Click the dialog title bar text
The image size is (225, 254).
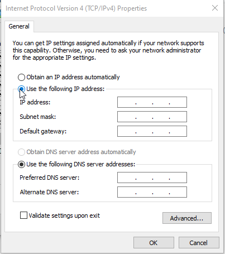76,8
